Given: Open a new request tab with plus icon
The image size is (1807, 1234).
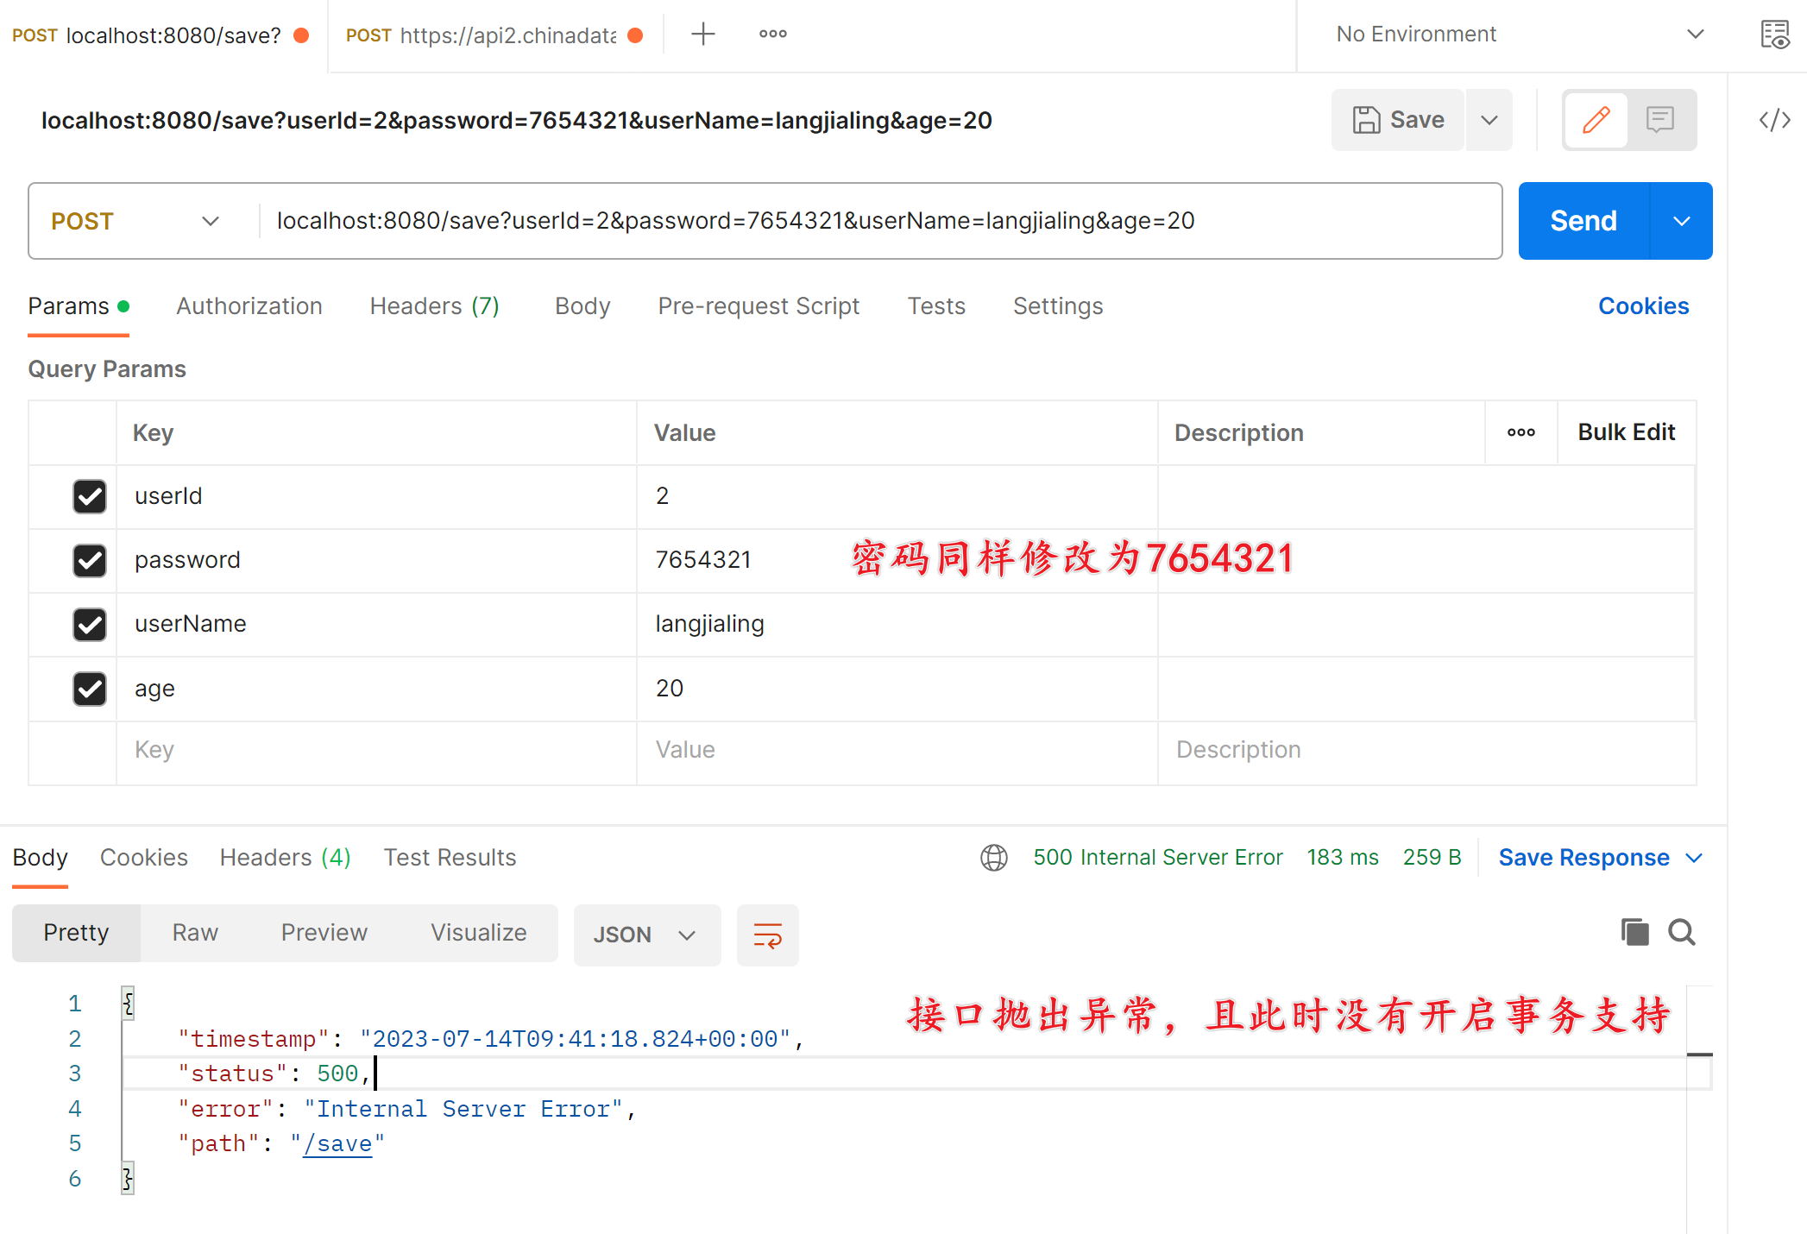Looking at the screenshot, I should pos(703,35).
